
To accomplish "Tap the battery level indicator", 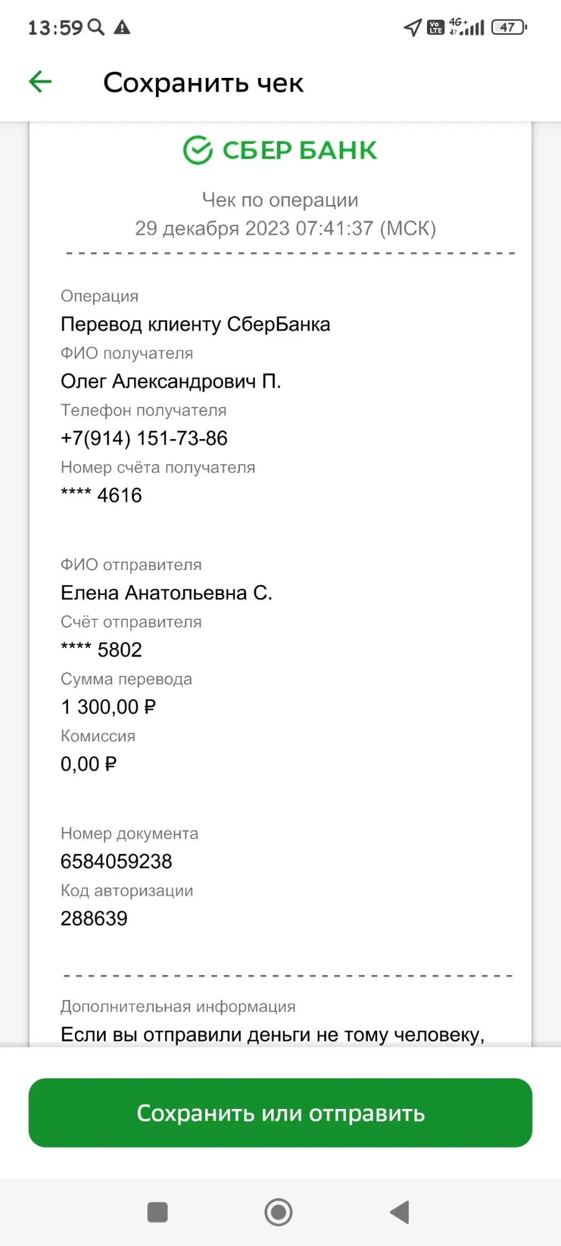I will [509, 27].
